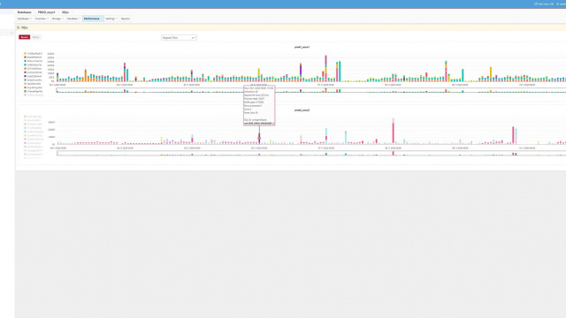
Task: Open the Performance tab
Action: click(x=93, y=19)
